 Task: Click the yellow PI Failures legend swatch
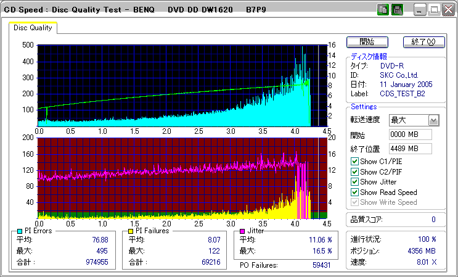[131, 231]
